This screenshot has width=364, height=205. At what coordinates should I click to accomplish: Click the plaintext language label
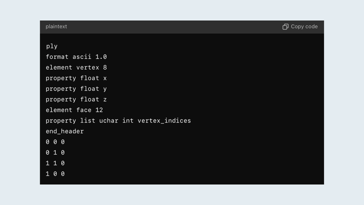56,27
